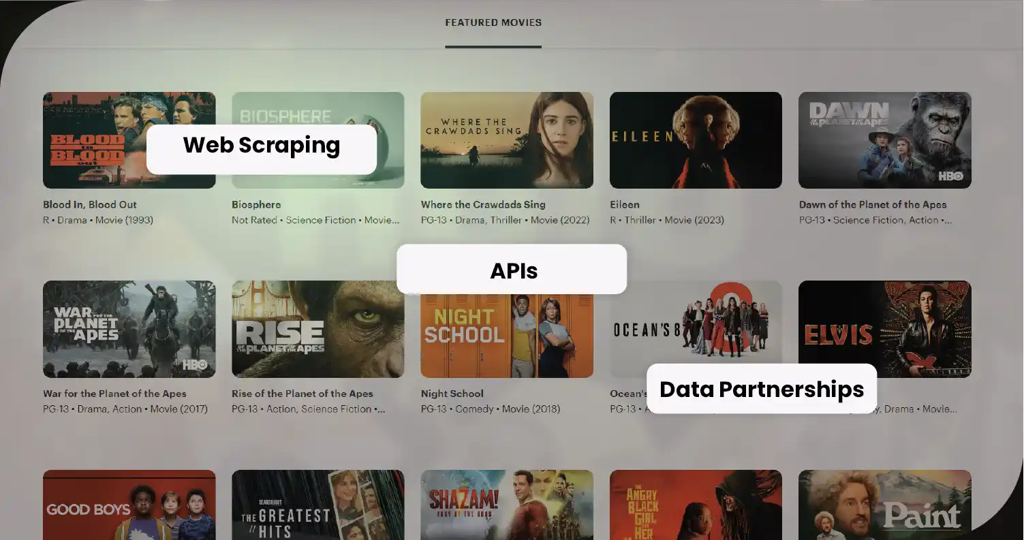1024x540 pixels.
Task: Click the HBO logo on War for the Planet poster
Action: [x=194, y=365]
